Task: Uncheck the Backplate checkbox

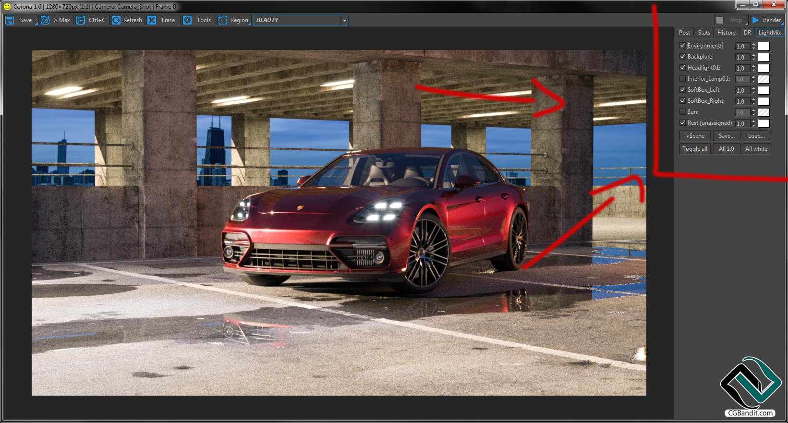Action: point(682,57)
